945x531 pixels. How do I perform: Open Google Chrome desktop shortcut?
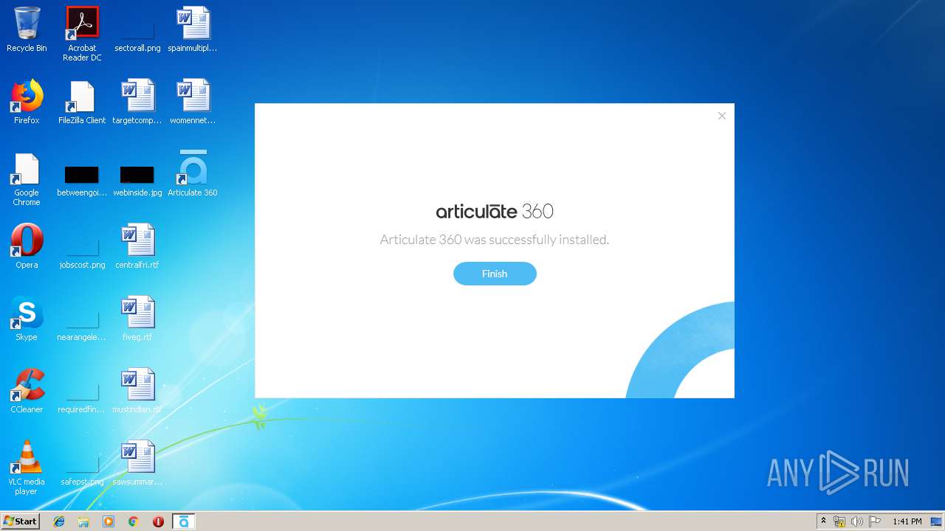click(x=27, y=179)
